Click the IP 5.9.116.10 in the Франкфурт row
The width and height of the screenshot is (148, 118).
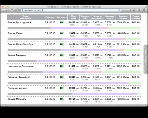(x=50, y=77)
